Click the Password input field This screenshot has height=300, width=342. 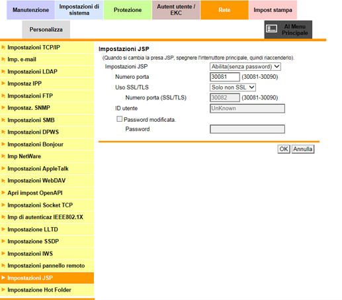click(x=247, y=129)
